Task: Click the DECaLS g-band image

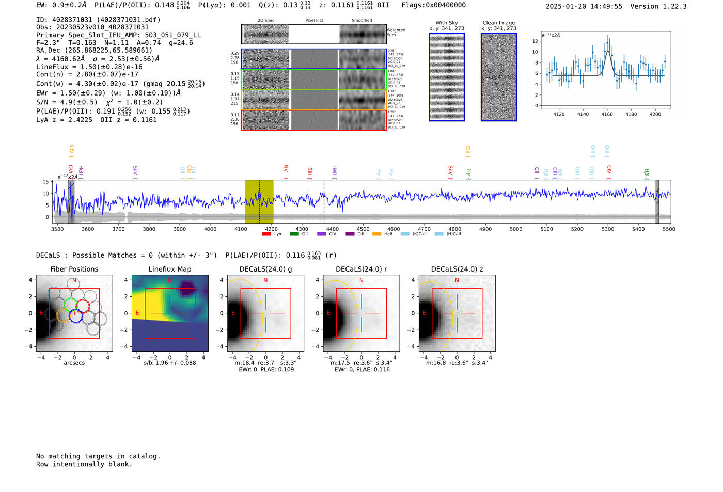Action: tap(265, 313)
